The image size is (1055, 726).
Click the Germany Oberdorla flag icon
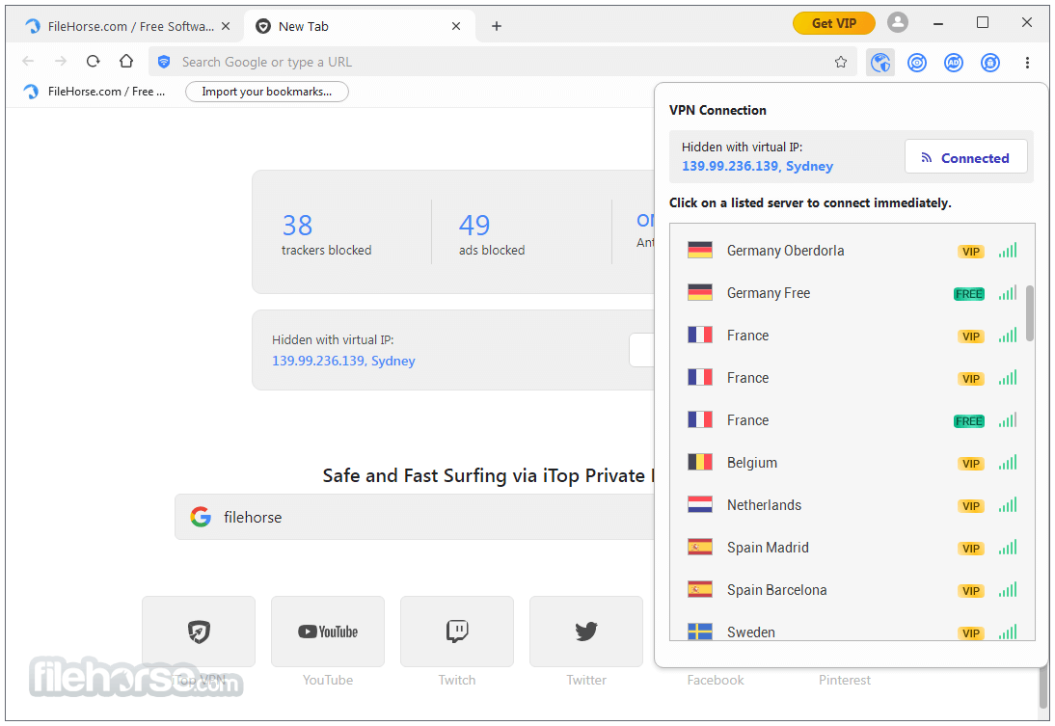(700, 251)
